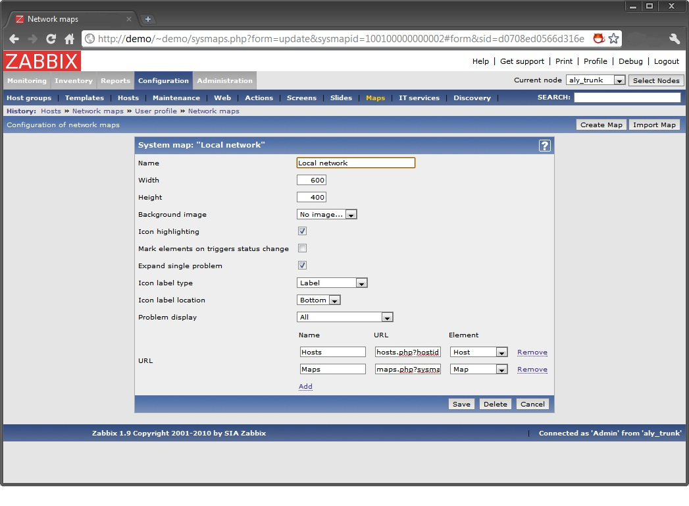This screenshot has height=506, width=689.
Task: Go to browser home page icon
Action: [x=70, y=39]
